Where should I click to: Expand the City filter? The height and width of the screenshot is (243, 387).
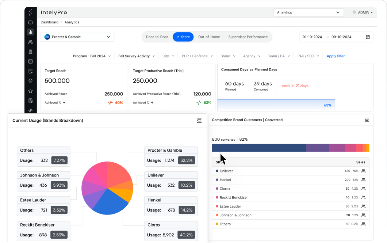point(168,56)
